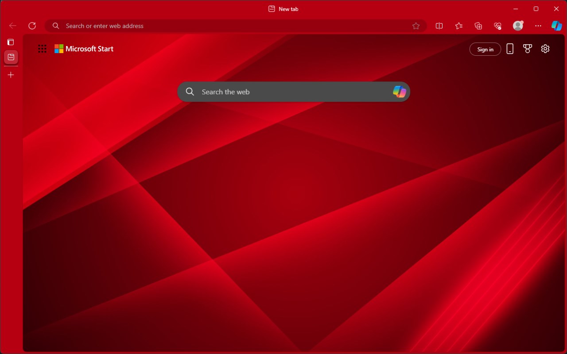Open page settings gear icon
The height and width of the screenshot is (354, 567).
(x=545, y=49)
